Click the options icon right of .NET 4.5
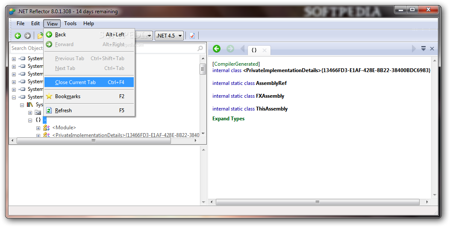The image size is (450, 227). (x=192, y=35)
